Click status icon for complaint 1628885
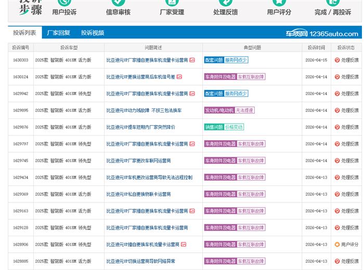The height and width of the screenshot is (270, 364). pyautogui.click(x=337, y=261)
